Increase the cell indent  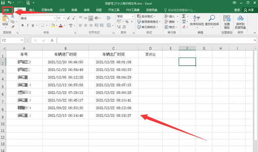click(x=102, y=26)
